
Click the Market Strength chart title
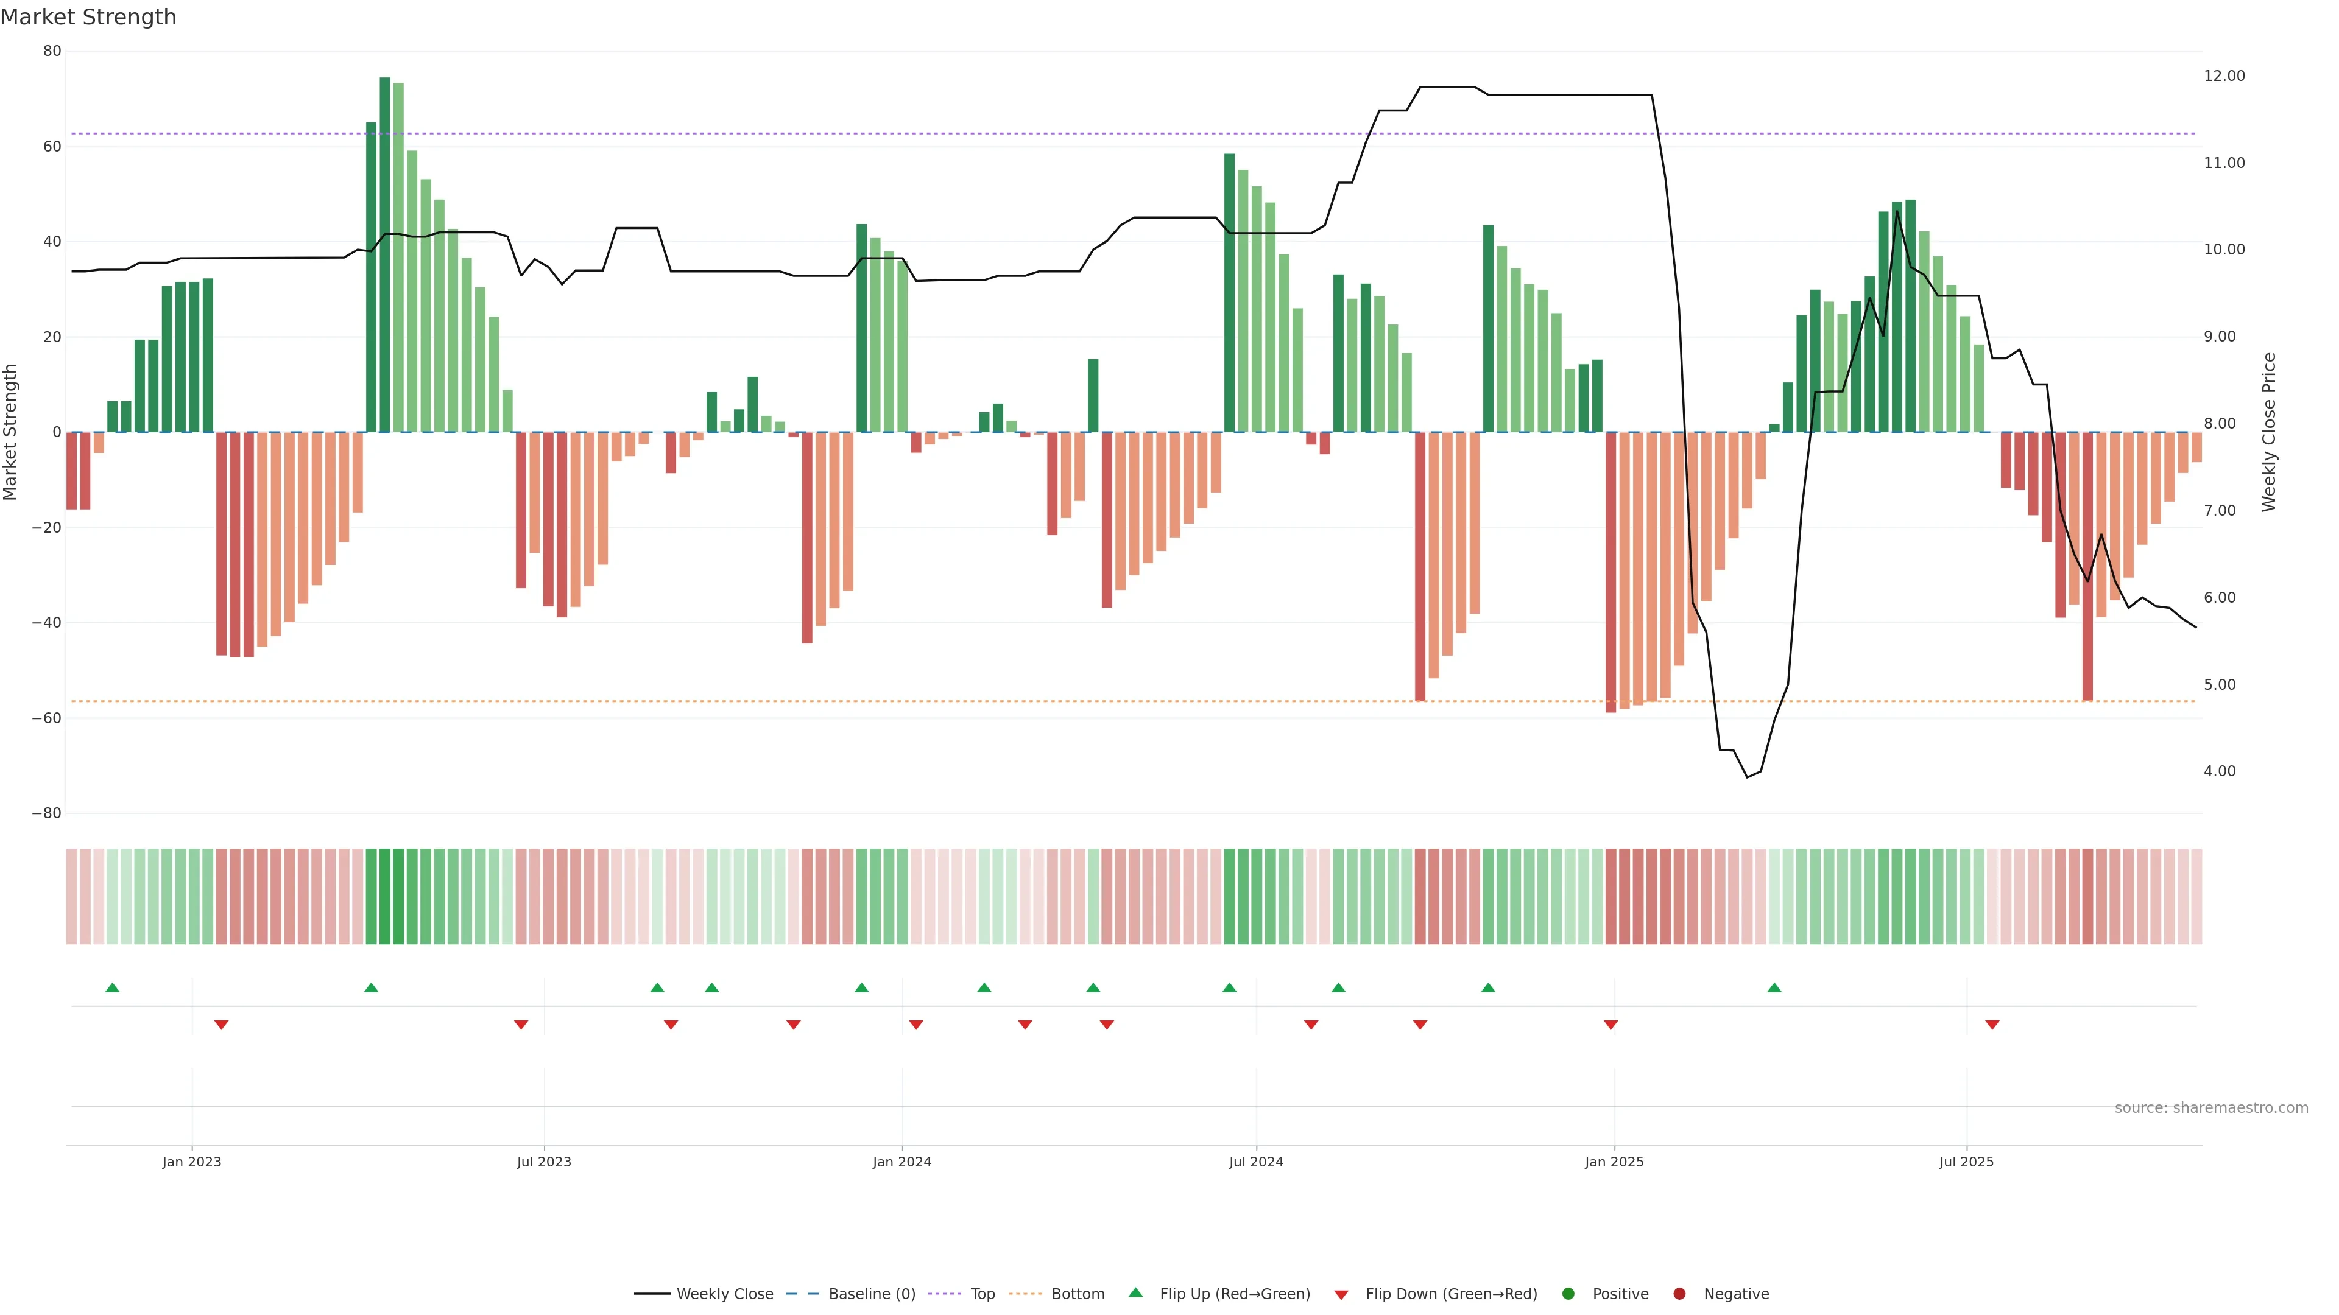[88, 17]
